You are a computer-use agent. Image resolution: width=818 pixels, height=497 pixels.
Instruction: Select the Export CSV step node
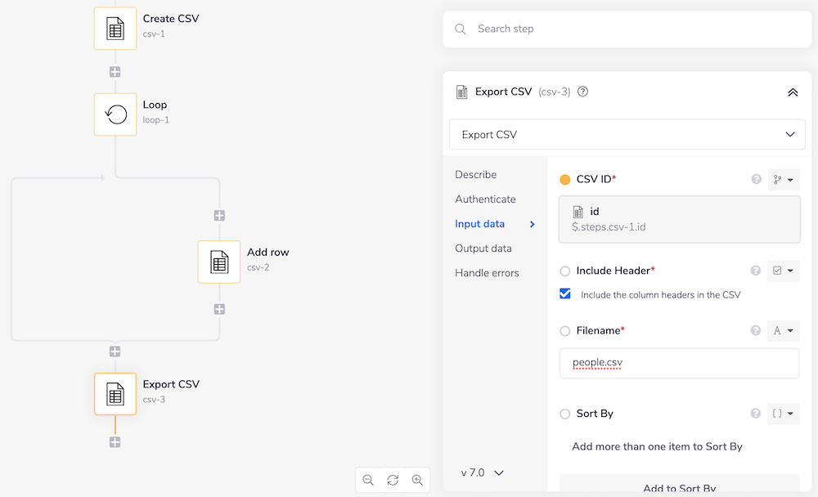click(115, 394)
